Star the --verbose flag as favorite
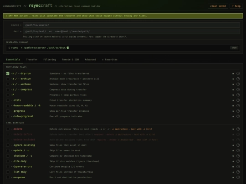 tap(233, 84)
